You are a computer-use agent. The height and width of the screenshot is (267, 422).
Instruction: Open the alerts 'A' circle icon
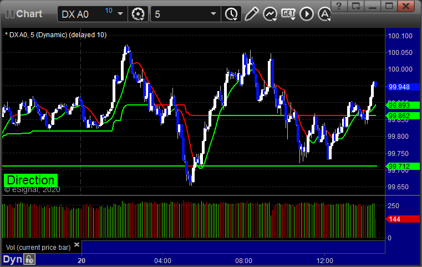coord(324,14)
